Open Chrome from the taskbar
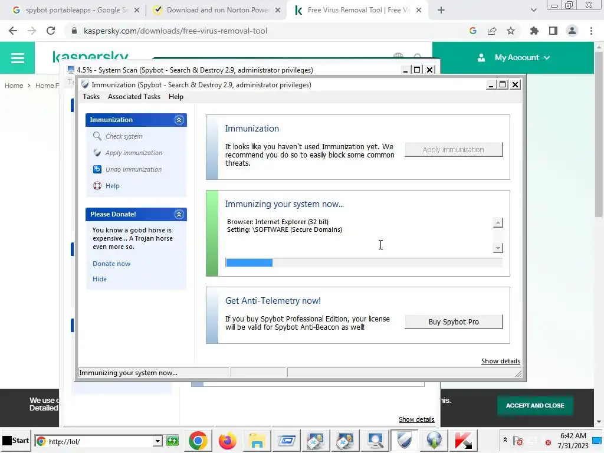 tap(198, 441)
